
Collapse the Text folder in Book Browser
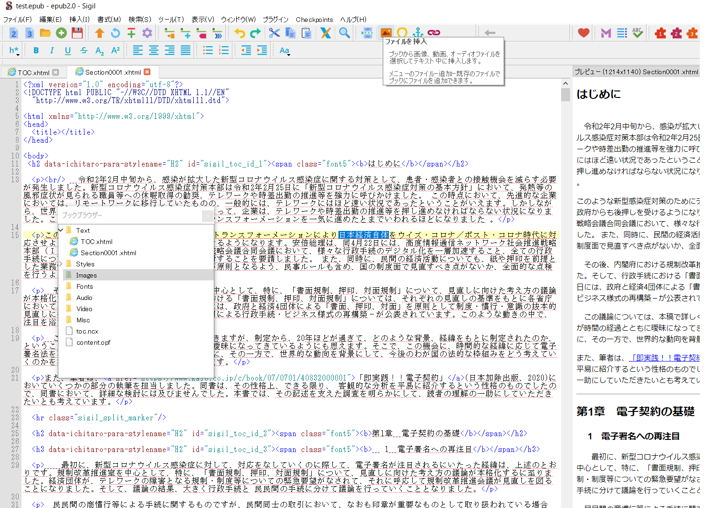click(x=61, y=230)
